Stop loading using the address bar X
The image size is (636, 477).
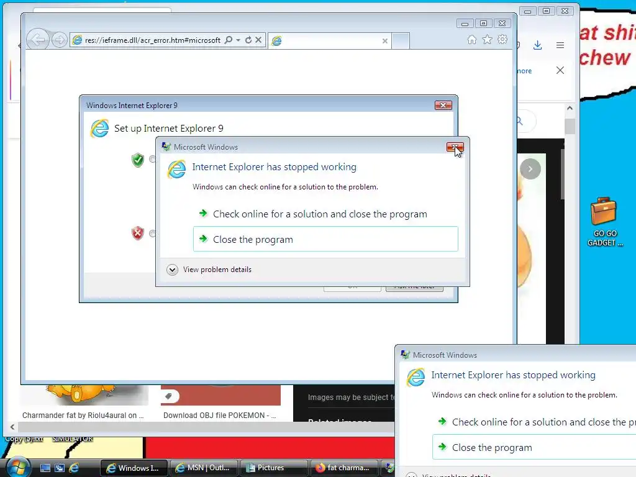[x=258, y=40]
